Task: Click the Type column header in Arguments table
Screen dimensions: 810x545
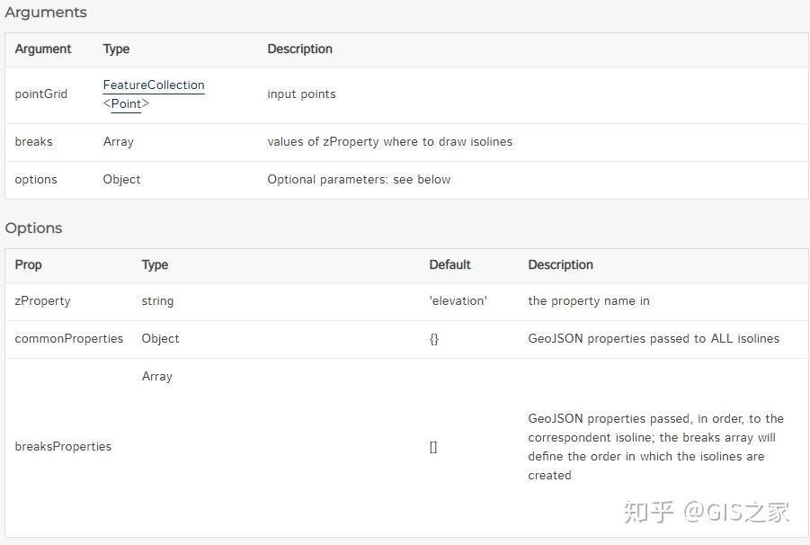Action: pos(116,49)
